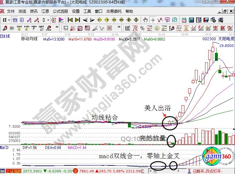The width and height of the screenshot is (235, 174).
Task: Open the 设置 menu
Action: [76, 11]
